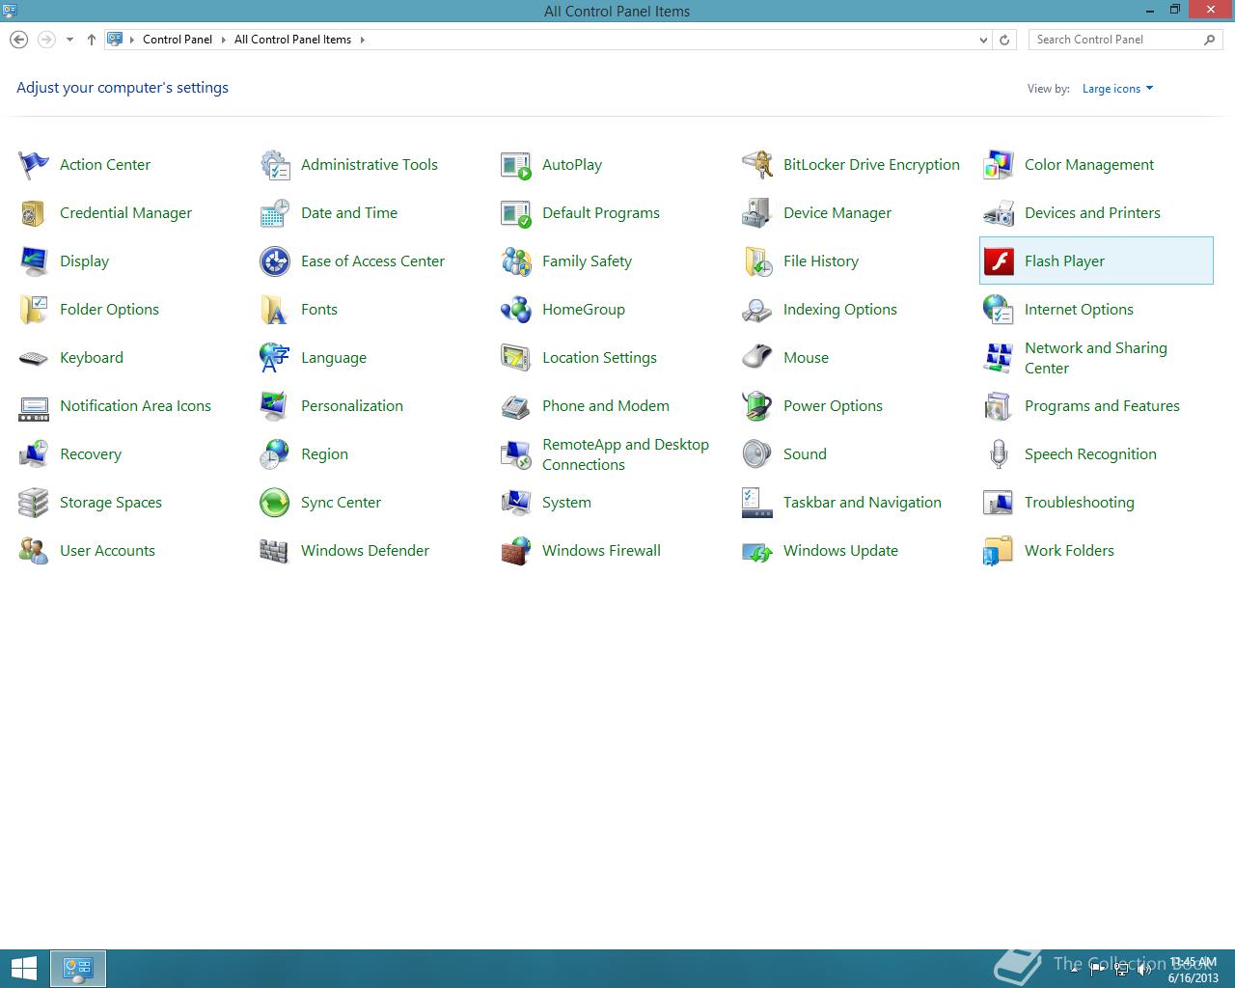Open the Troubleshooting link
1235x988 pixels.
[1080, 503]
